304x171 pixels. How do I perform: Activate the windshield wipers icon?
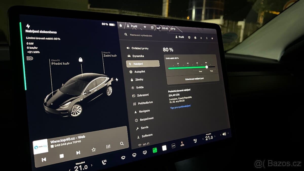click(123, 158)
